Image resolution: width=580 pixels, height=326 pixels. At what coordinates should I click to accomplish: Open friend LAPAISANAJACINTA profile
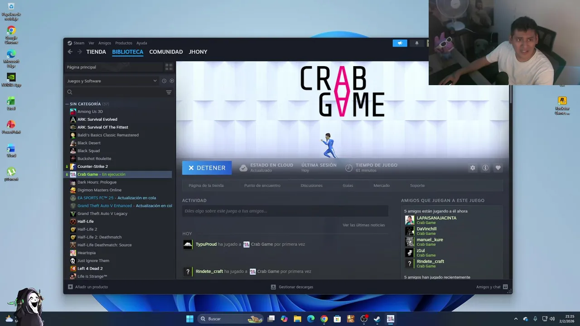coord(436,218)
